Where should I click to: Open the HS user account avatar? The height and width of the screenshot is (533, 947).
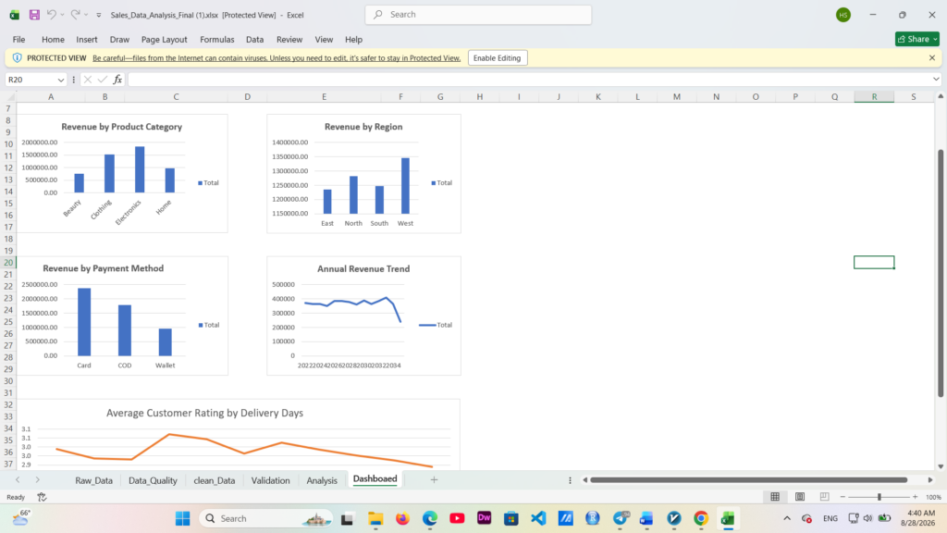[843, 15]
